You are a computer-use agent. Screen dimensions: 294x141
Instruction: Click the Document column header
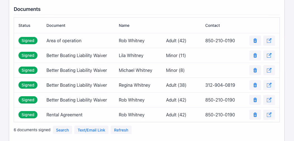click(x=56, y=25)
